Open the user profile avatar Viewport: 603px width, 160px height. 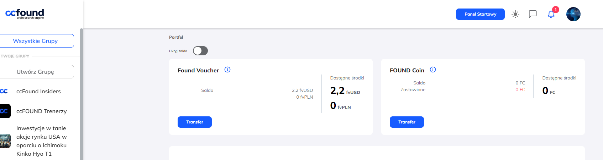tap(573, 14)
